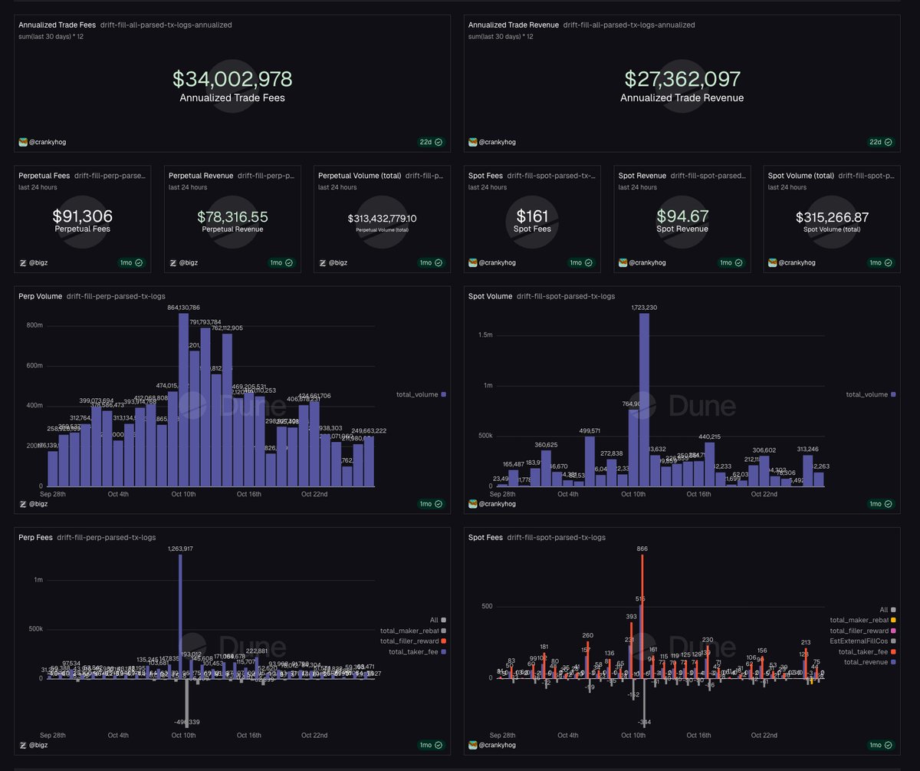This screenshot has width=920, height=771.
Task: Toggle total_filler_reward in Perp Fees legend
Action: (412, 641)
